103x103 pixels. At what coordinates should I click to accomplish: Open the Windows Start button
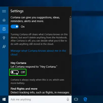pyautogui.click(x=4, y=99)
